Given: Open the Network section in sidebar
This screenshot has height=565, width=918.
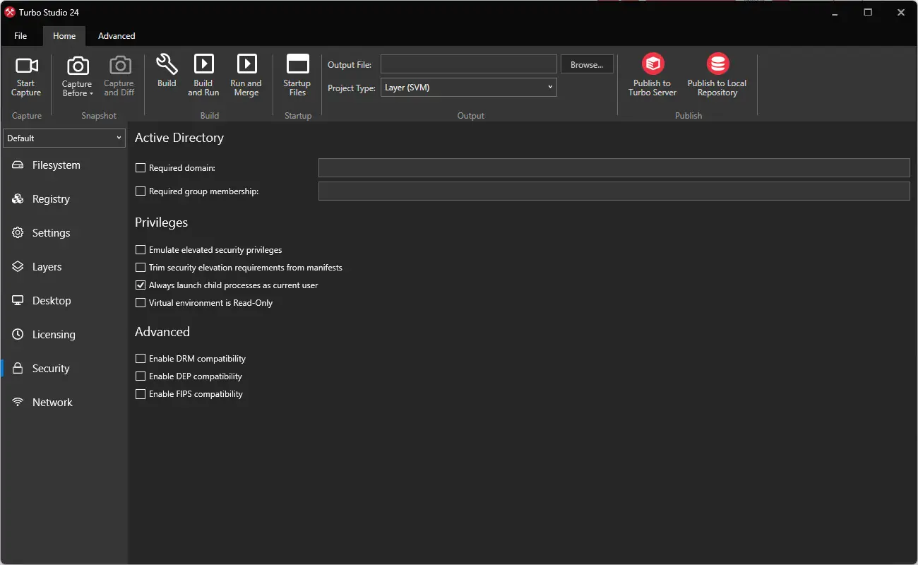Looking at the screenshot, I should (x=64, y=403).
